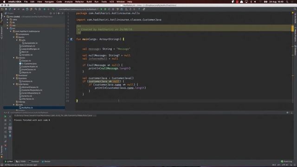The height and width of the screenshot is (167, 297).
Task: Click the Synchronize icon in the toolbar
Action: coord(10,9)
